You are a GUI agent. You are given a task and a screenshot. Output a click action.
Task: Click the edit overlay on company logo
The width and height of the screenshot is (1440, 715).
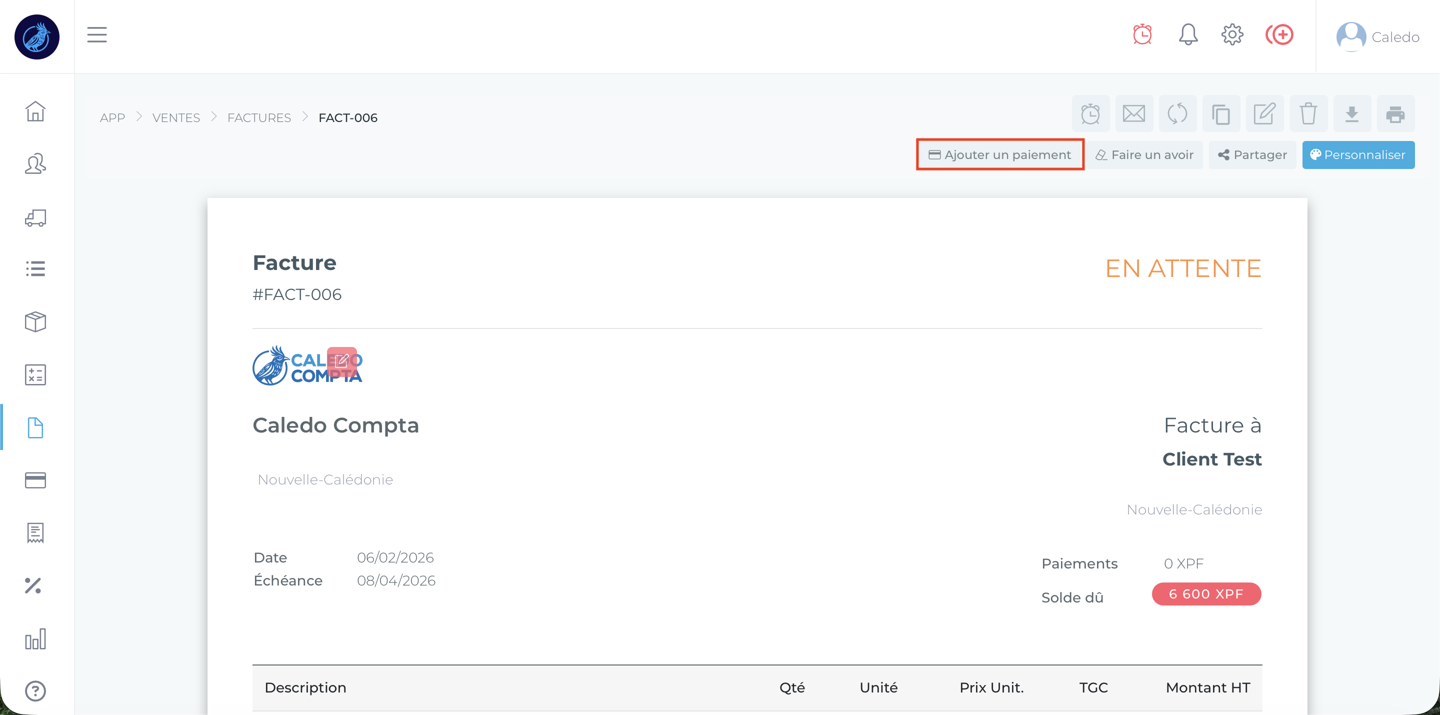tap(341, 361)
